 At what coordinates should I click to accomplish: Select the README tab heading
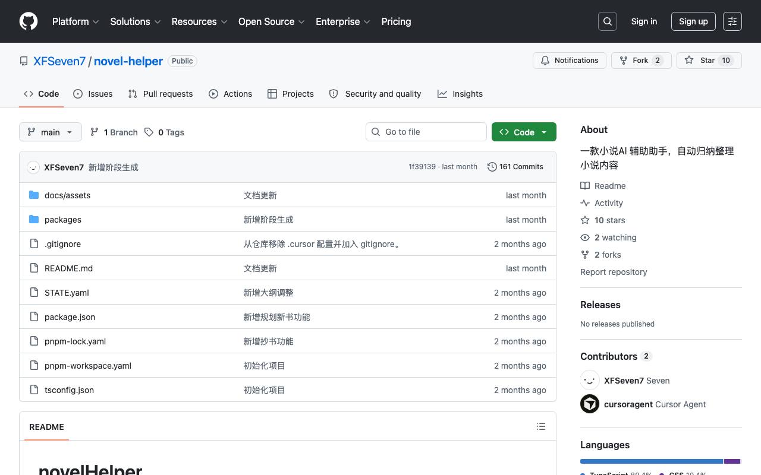coord(46,427)
